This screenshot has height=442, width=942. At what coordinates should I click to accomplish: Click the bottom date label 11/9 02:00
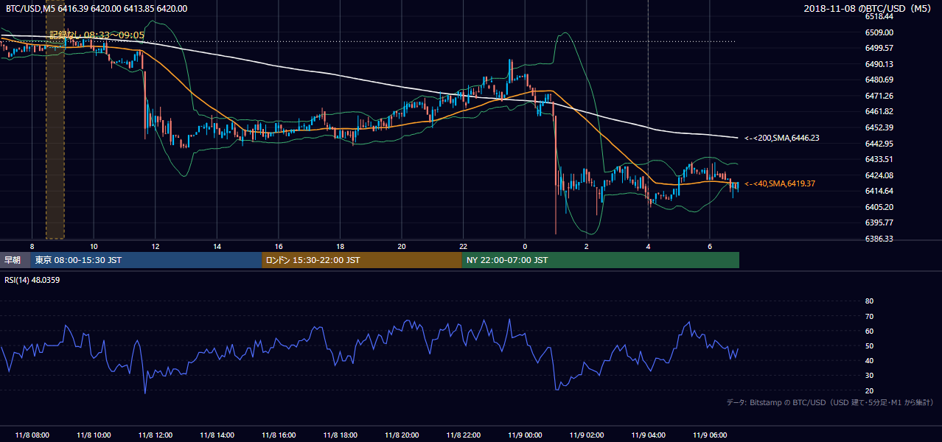pyautogui.click(x=586, y=435)
